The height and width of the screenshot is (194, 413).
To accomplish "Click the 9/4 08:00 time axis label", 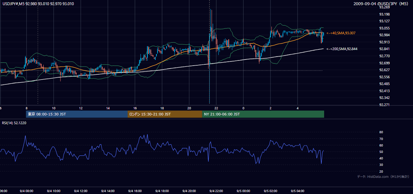I will [26, 191].
